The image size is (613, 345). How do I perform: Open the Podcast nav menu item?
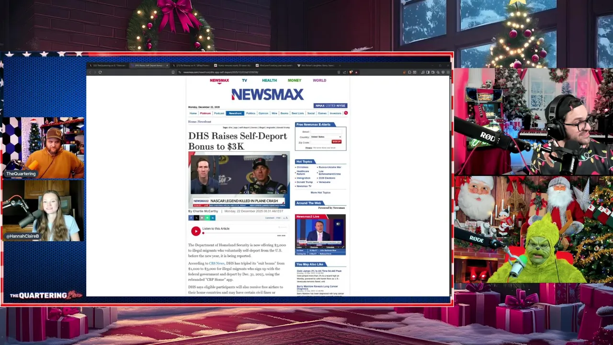pos(219,113)
